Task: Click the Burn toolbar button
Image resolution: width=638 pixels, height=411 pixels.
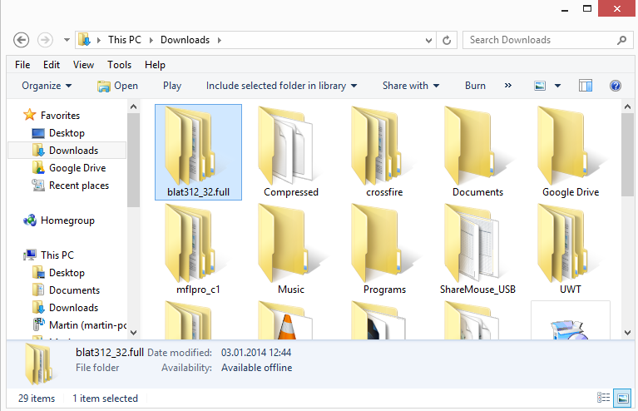Action: pos(475,86)
